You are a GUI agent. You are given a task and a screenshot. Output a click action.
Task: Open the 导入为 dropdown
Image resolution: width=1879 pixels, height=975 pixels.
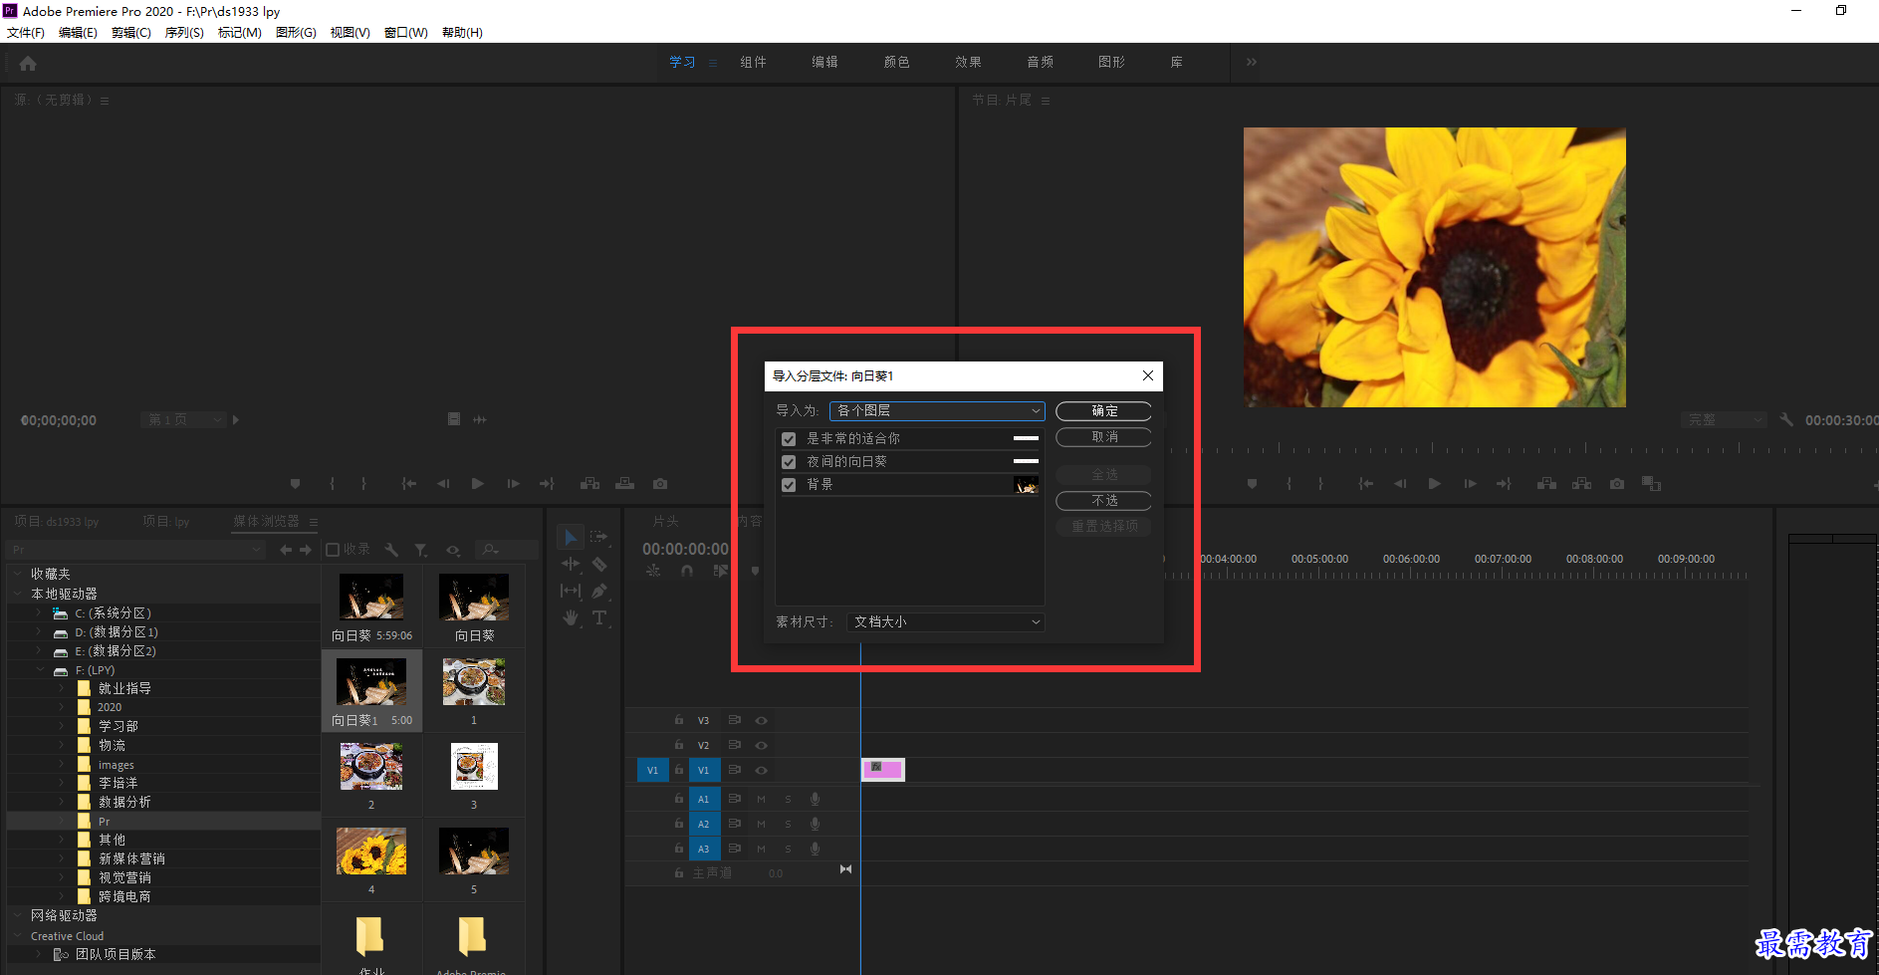pyautogui.click(x=936, y=410)
